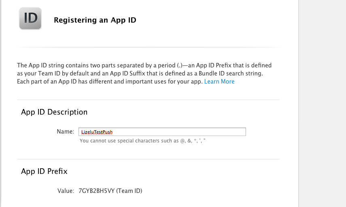The height and width of the screenshot is (207, 346).
Task: Click the shaded separator below the page title
Action: (149, 47)
